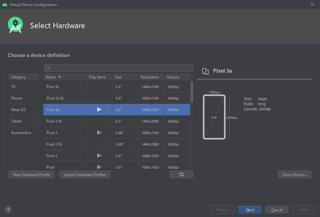This screenshot has height=217, width=320.
Task: Click the search magnifier icon
Action: (x=48, y=68)
